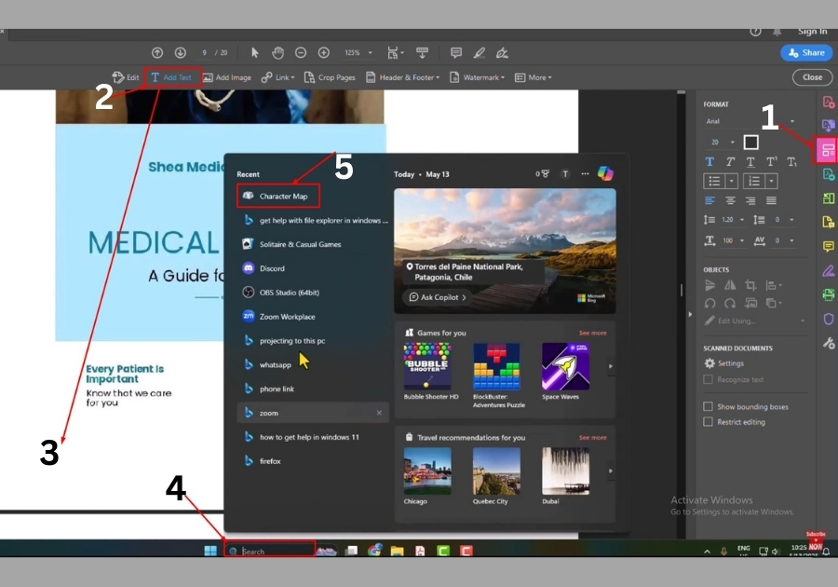Expand the bulleted list style dropdown
The width and height of the screenshot is (838, 587).
(x=732, y=182)
